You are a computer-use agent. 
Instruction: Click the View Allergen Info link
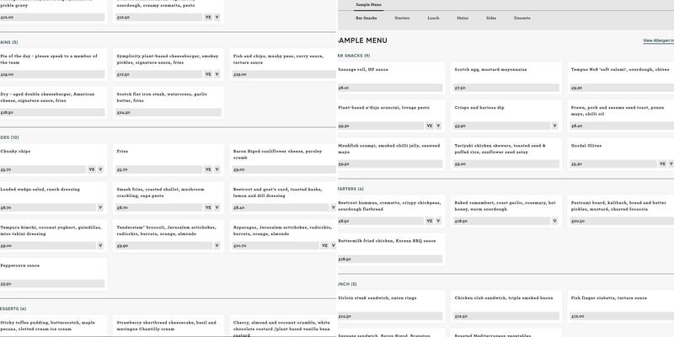coord(658,40)
